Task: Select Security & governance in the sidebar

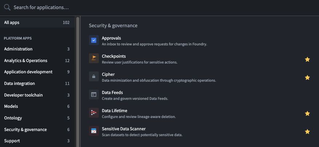Action: point(37,130)
